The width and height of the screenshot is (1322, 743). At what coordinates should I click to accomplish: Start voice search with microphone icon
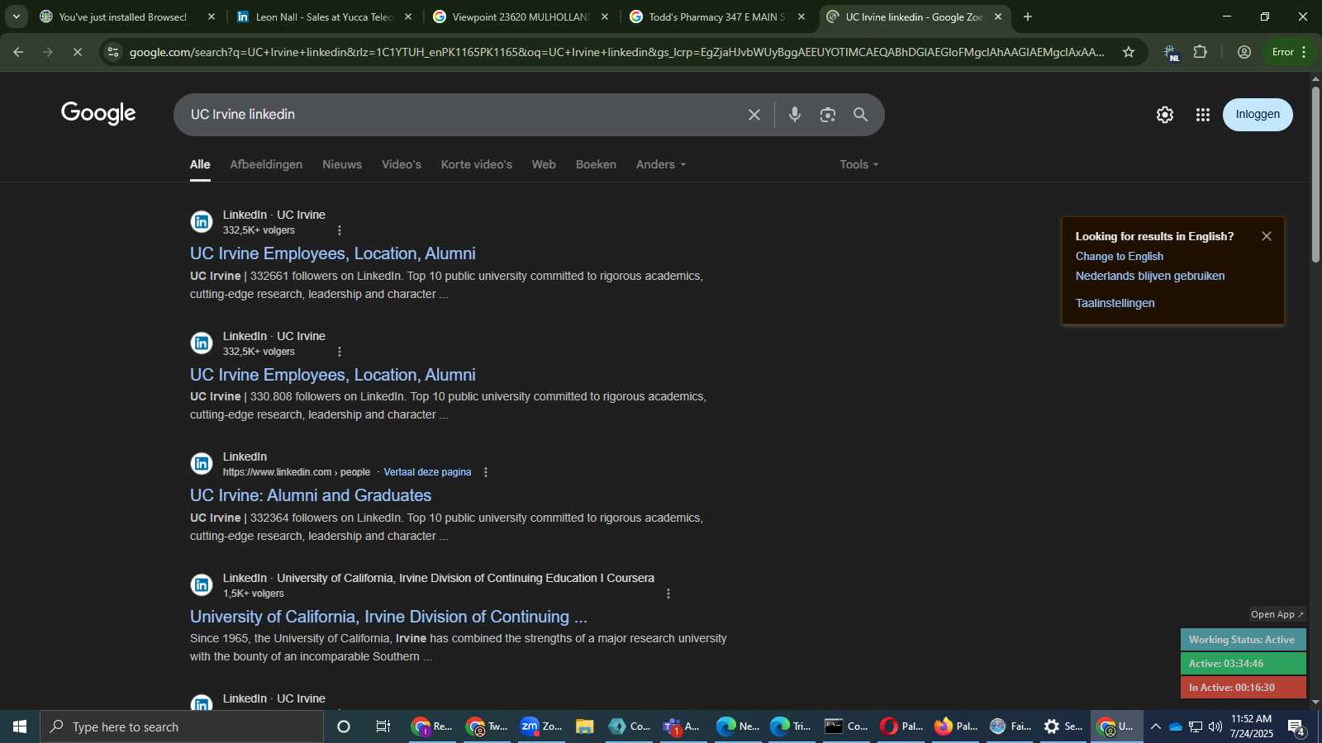point(794,115)
